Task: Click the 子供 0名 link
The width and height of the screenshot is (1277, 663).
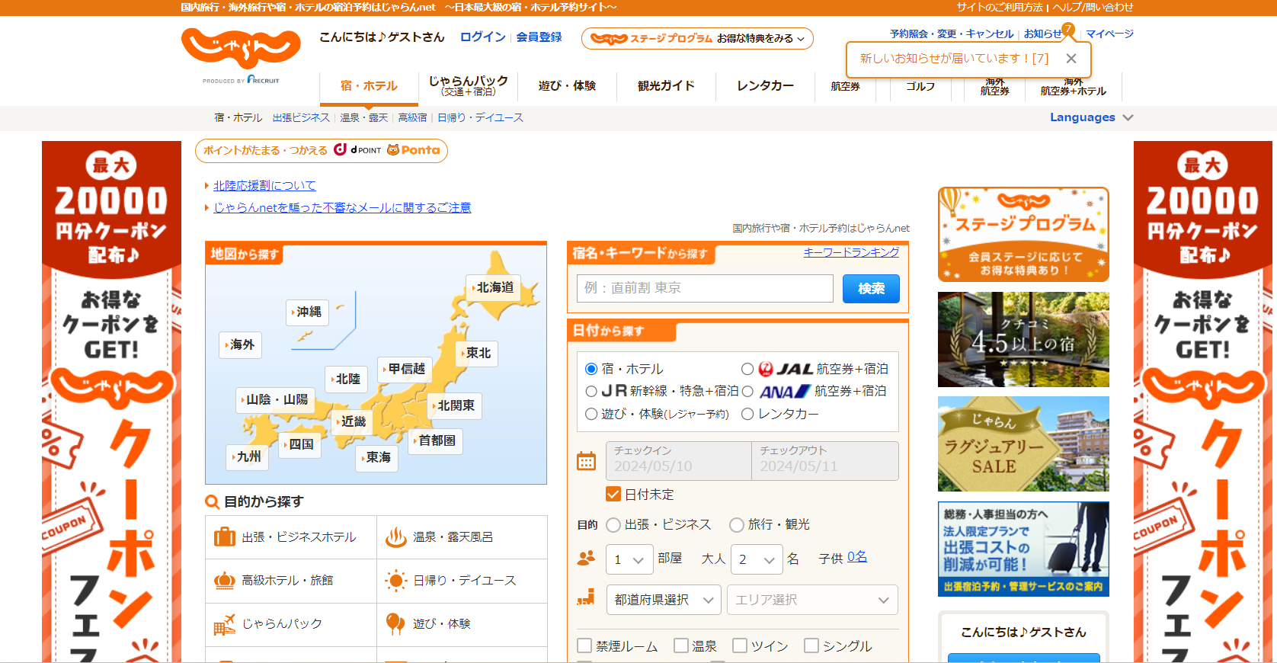Action: coord(857,557)
